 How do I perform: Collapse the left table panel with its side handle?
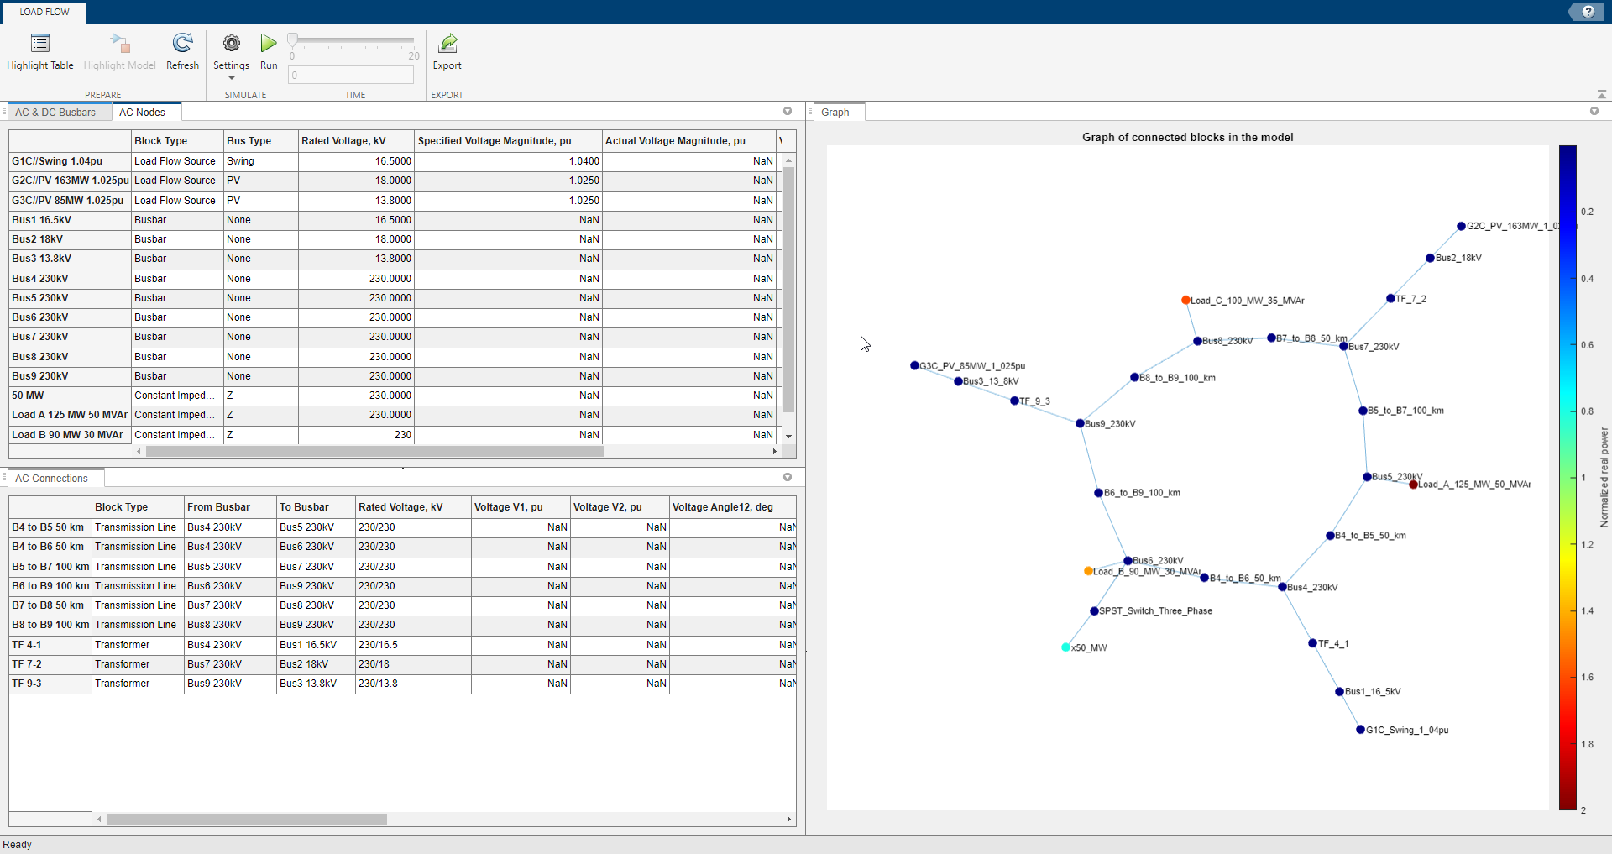[3, 110]
